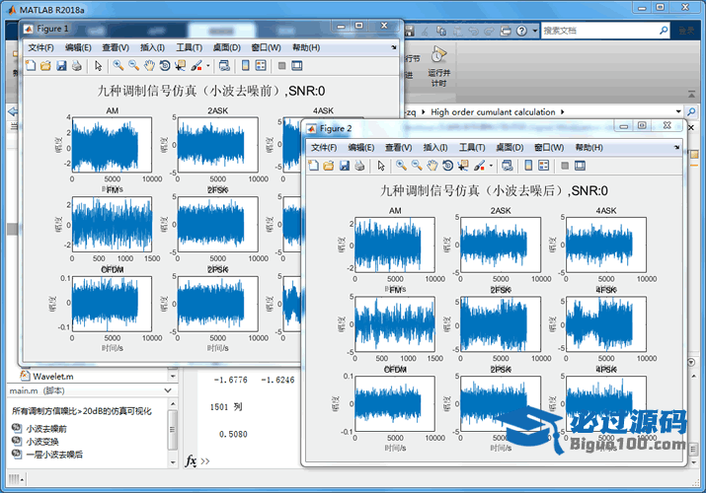This screenshot has width=706, height=493.
Task: Toggle Insert Colorbar in Figure 1 toolbar
Action: click(x=245, y=66)
